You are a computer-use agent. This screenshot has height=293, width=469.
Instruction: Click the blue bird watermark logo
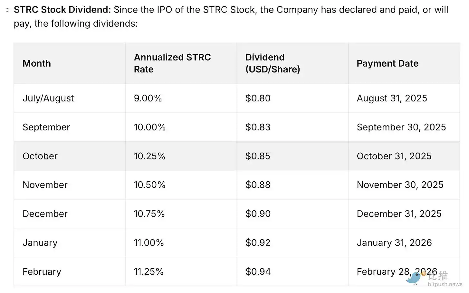coord(414,278)
